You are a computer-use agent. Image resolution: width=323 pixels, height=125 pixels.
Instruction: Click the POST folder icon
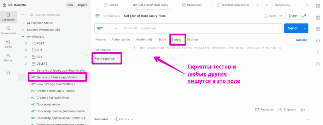click(x=33, y=43)
